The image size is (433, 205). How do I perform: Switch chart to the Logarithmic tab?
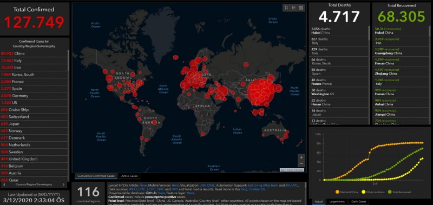tap(336, 202)
